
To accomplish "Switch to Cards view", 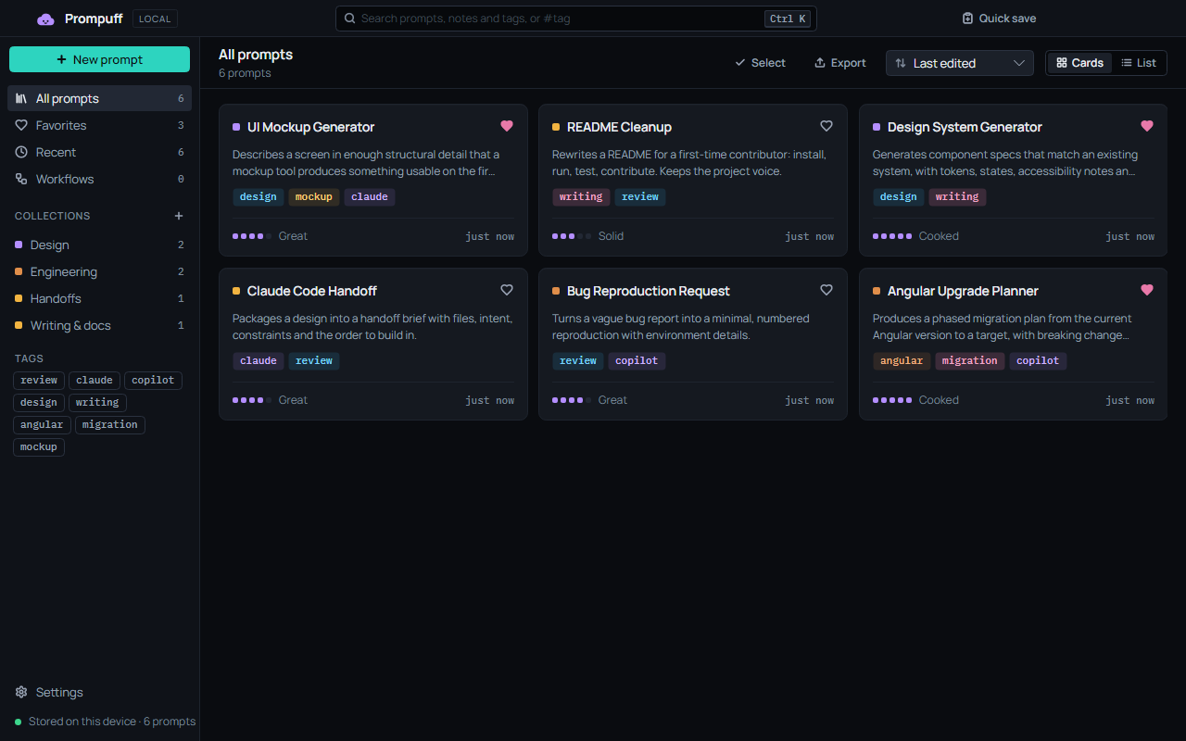I will [x=1079, y=63].
